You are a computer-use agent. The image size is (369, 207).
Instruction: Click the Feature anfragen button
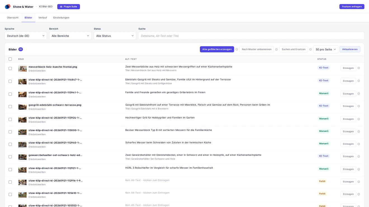352,7
